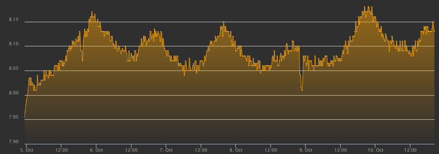This screenshot has width=439, height=154.
Task: Click the 7.90 y-axis label
Action: point(14,142)
